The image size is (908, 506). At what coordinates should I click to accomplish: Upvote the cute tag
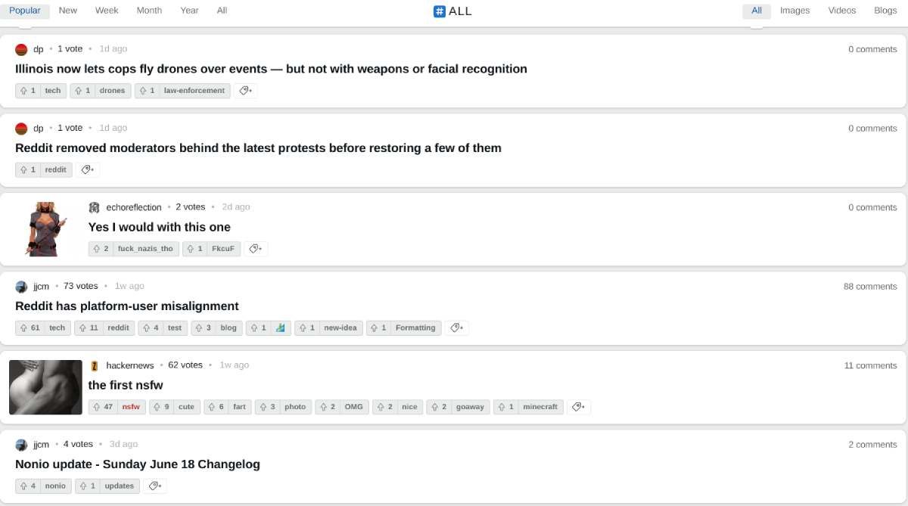161,407
